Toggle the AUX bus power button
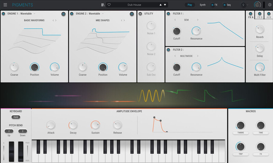The height and width of the screenshot is (163, 273). tap(269, 14)
